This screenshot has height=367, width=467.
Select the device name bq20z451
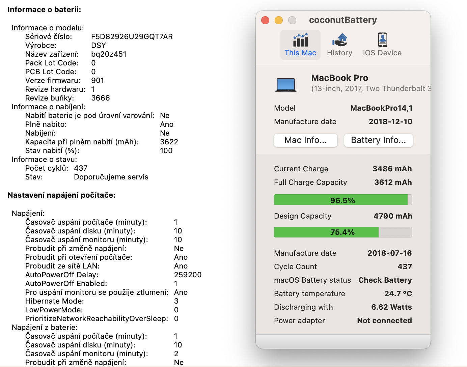[x=109, y=54]
